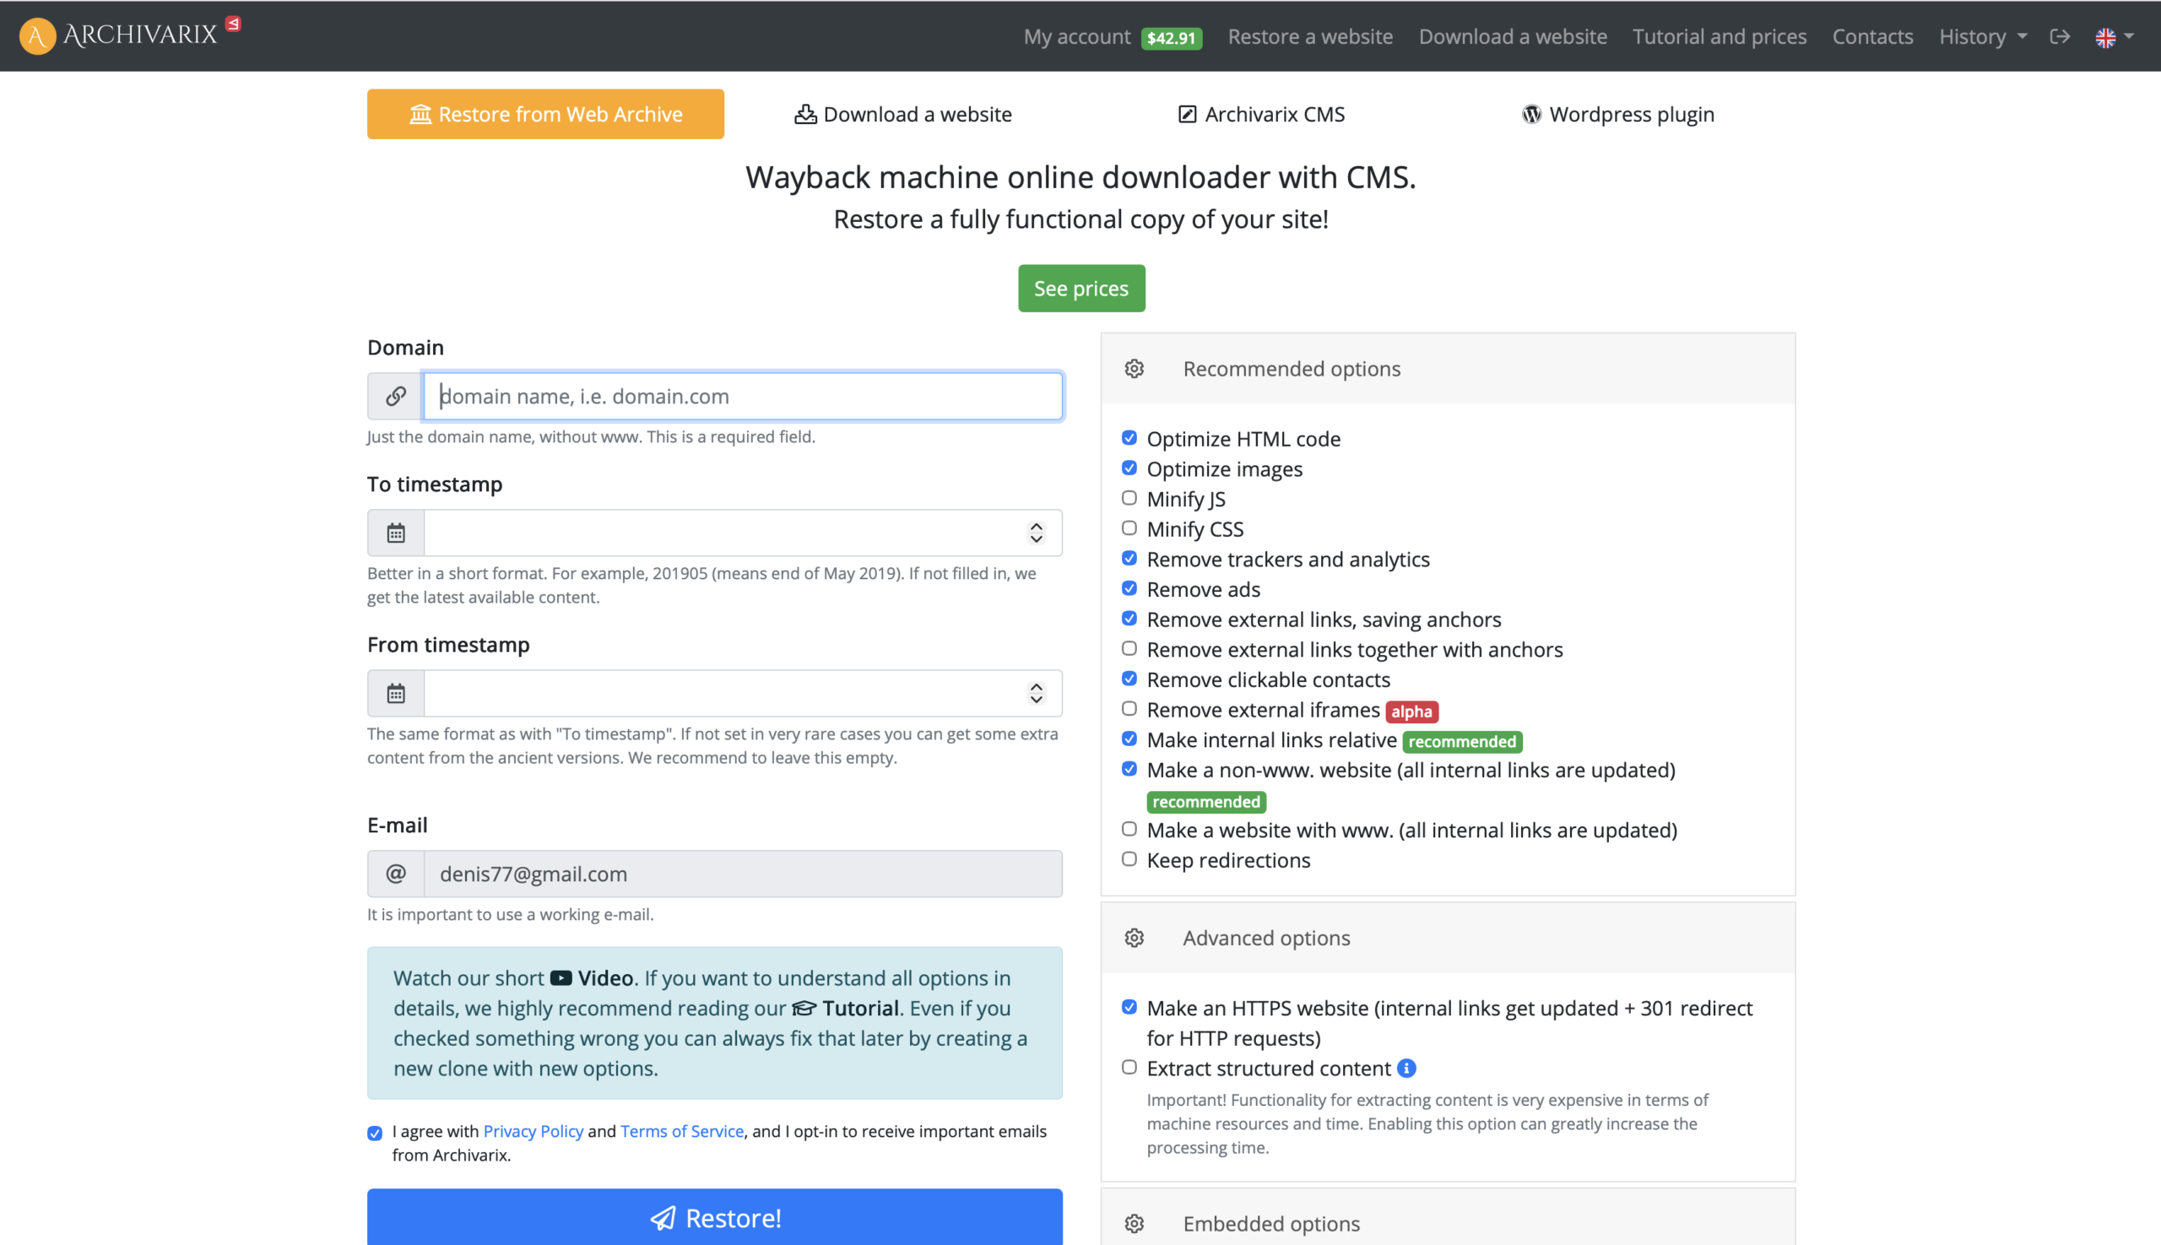The height and width of the screenshot is (1245, 2161).
Task: Uncheck the Remove ads option
Action: [x=1129, y=588]
